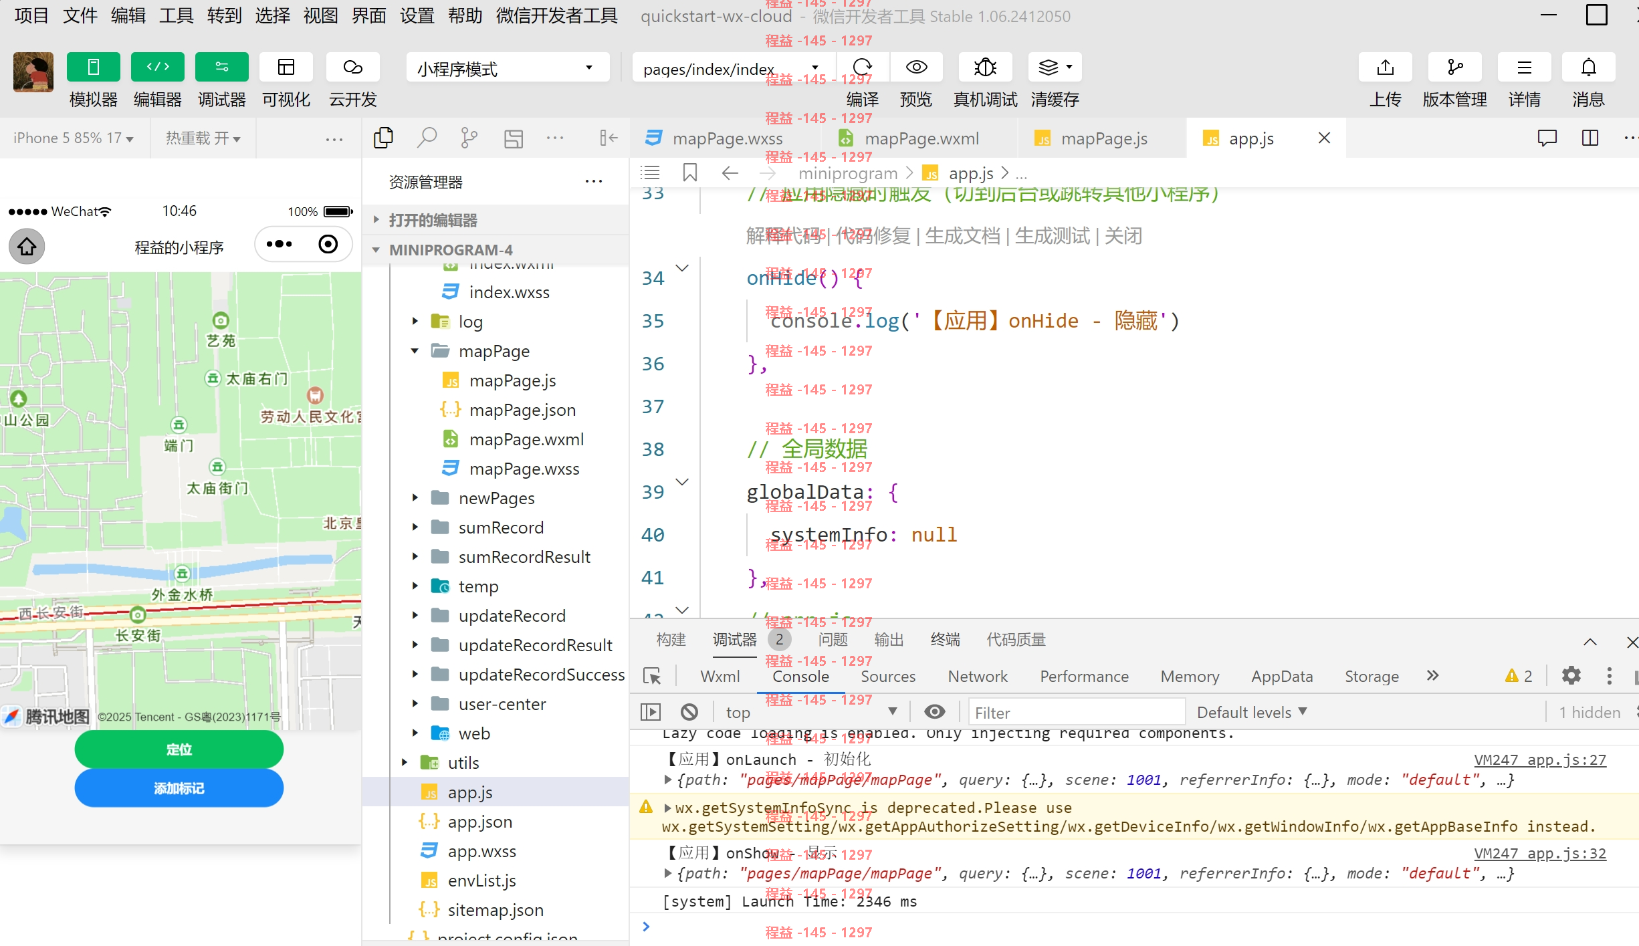Click the navigate back arrow

(x=730, y=173)
